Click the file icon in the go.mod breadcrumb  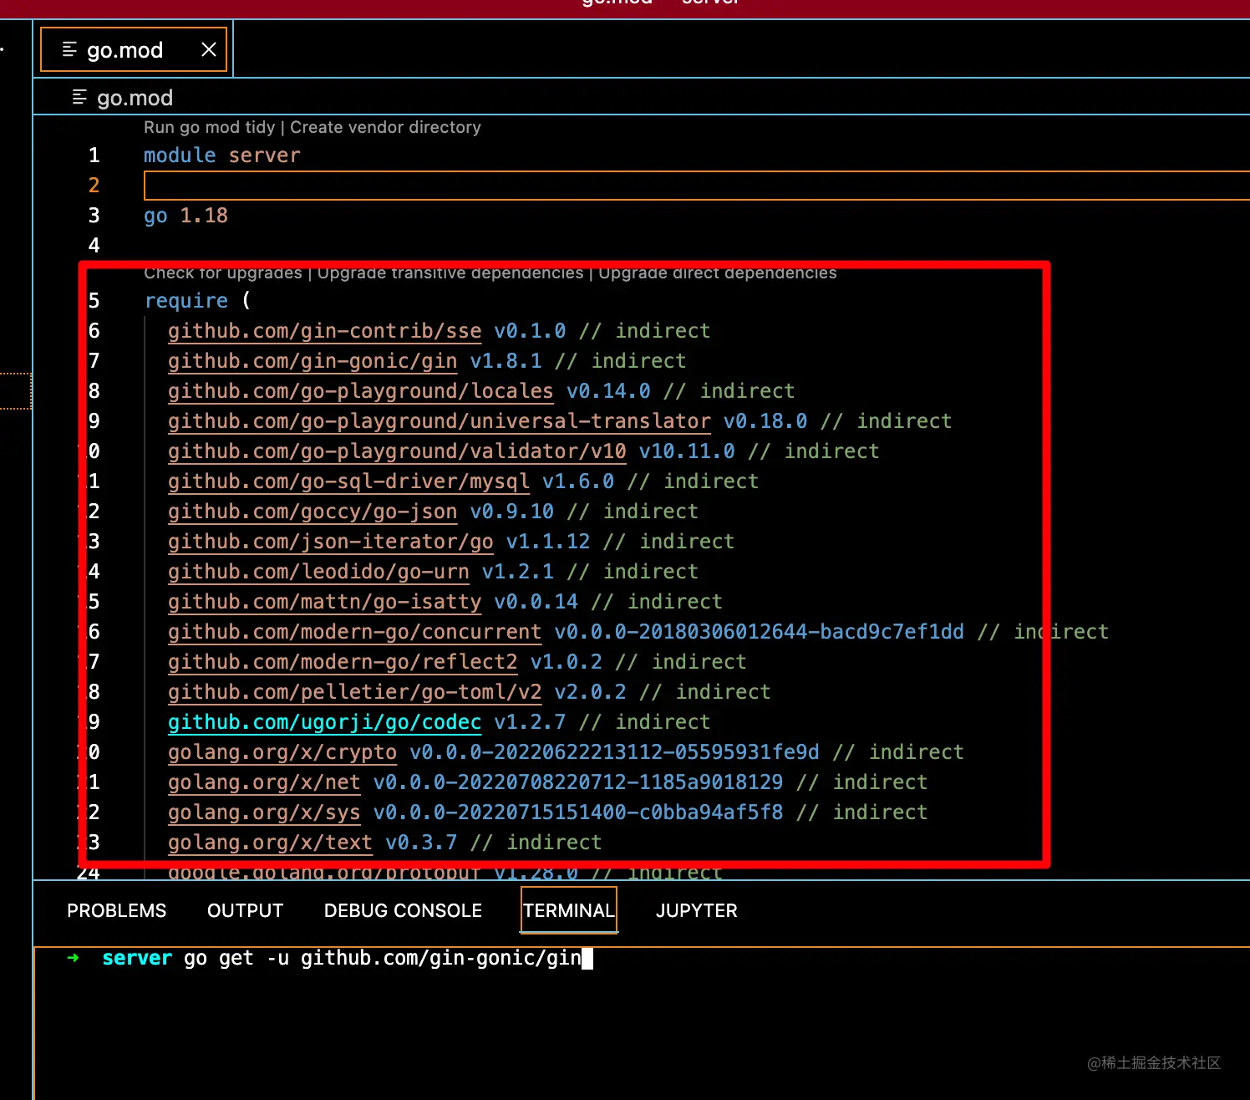[x=79, y=97]
